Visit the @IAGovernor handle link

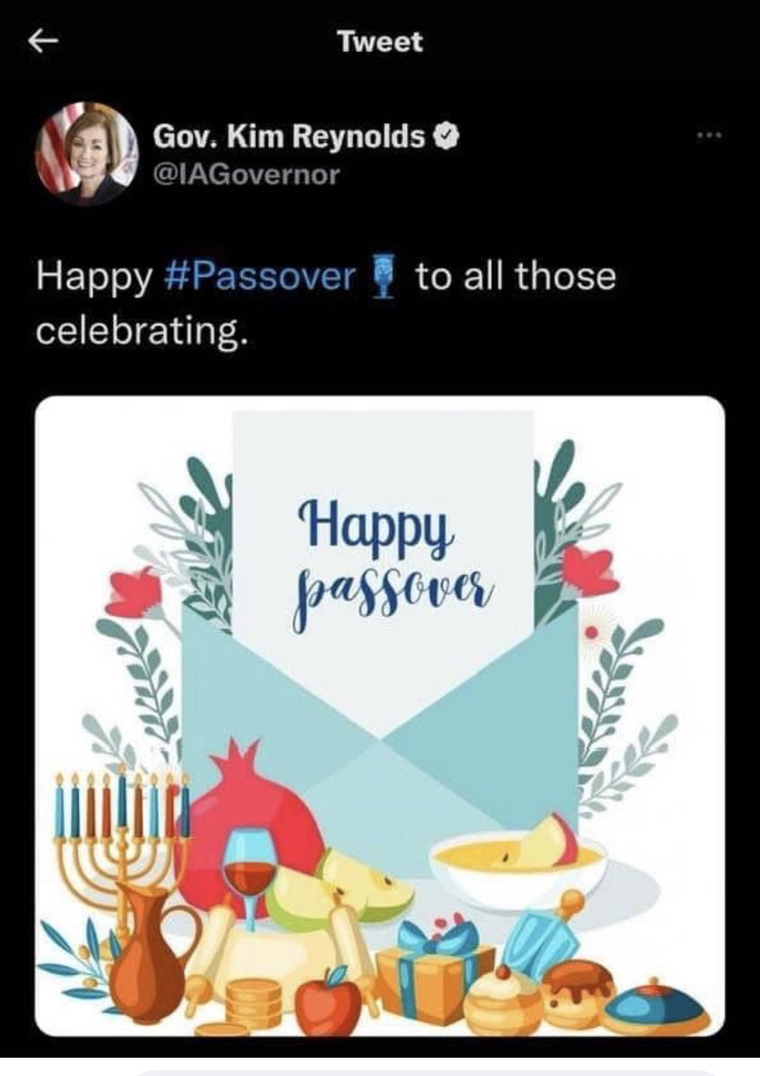[246, 175]
